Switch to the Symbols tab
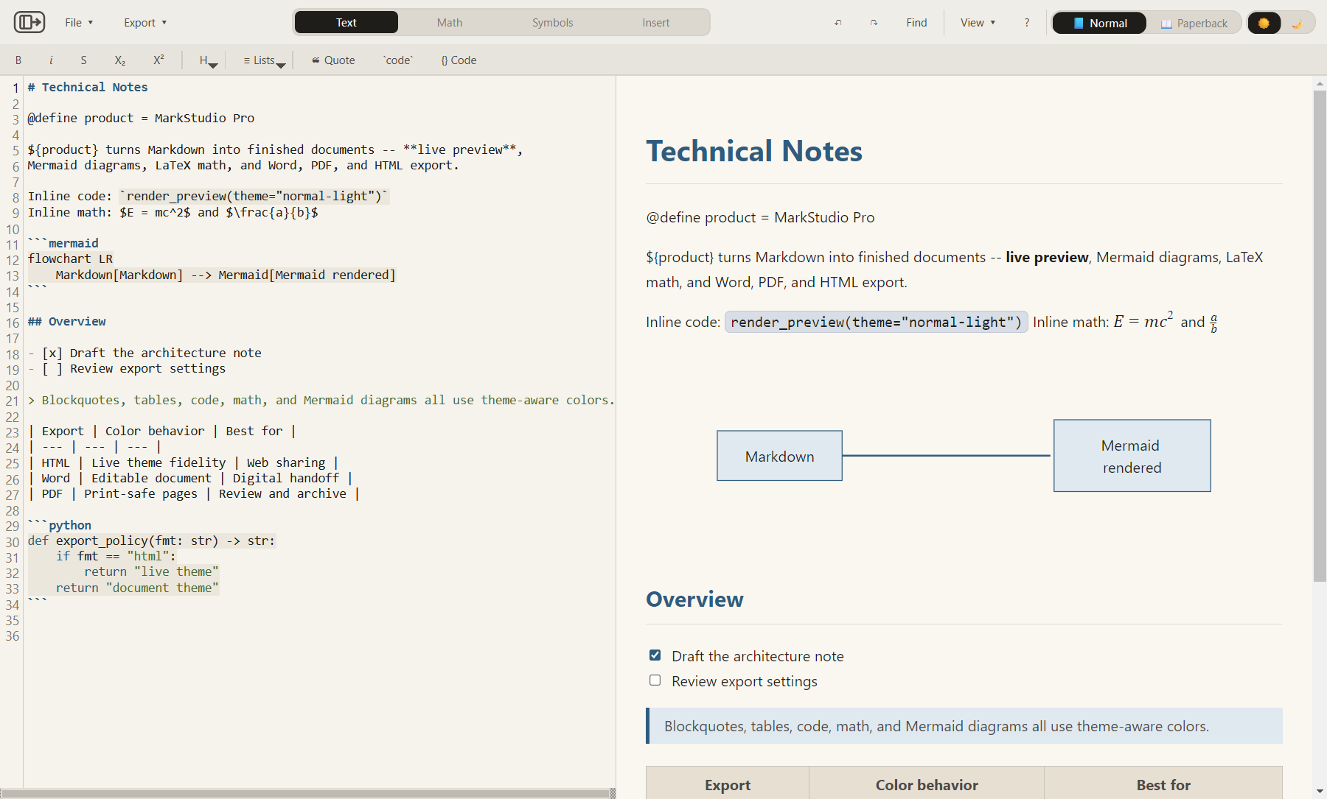Viewport: 1327px width, 799px height. click(x=553, y=23)
